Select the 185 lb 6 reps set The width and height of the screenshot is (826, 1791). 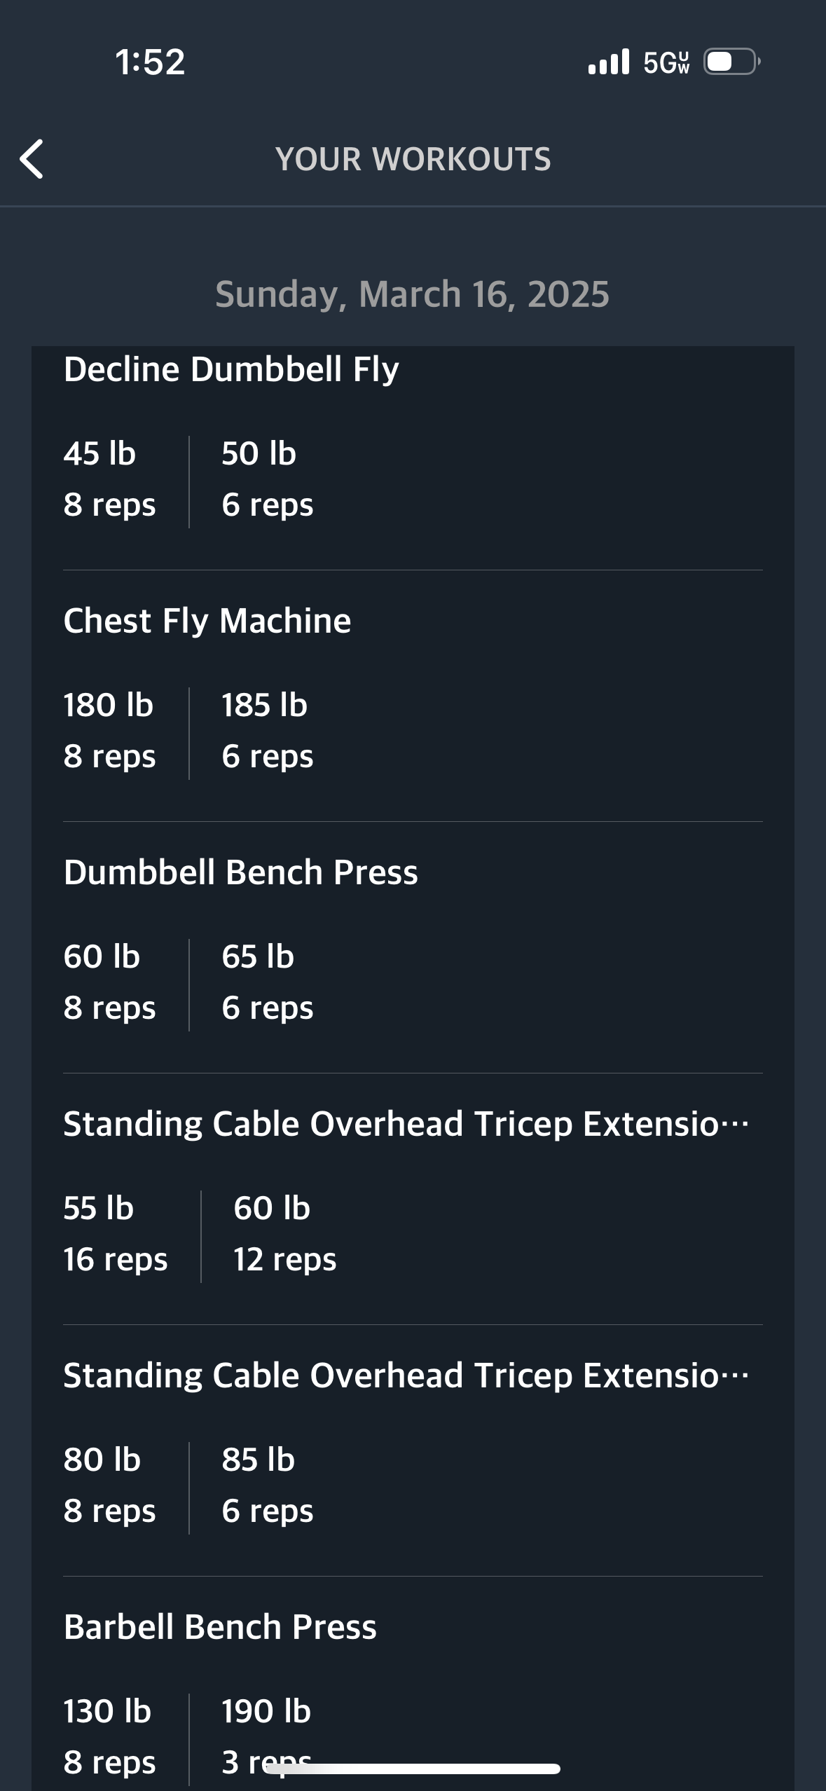click(267, 731)
